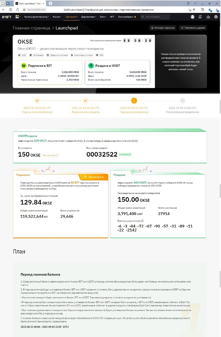Open the user profile avatar icon

[192, 17]
